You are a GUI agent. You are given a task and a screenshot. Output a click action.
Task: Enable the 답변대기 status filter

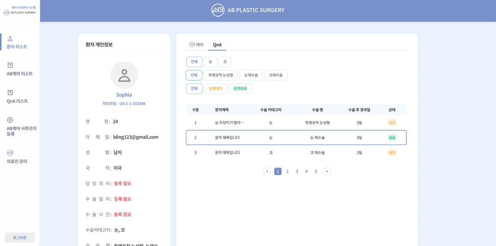[215, 88]
